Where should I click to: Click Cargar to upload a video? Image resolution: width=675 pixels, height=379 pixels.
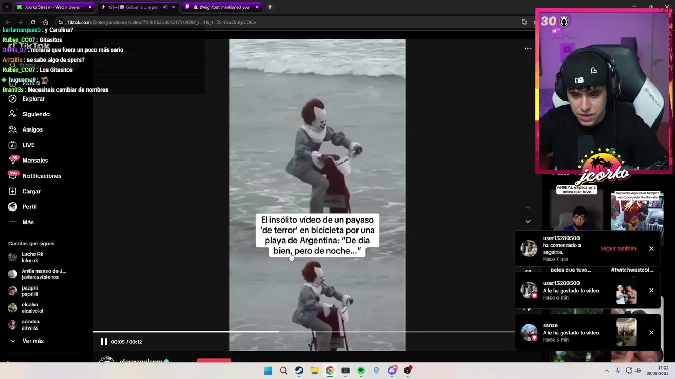[31, 191]
